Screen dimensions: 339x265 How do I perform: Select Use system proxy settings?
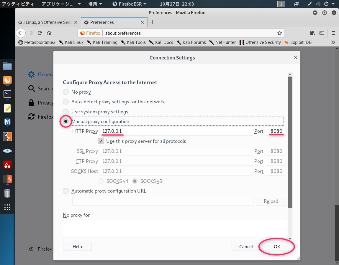point(66,112)
